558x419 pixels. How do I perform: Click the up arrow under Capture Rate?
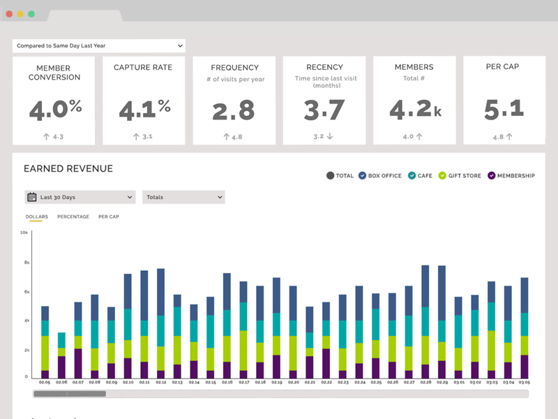click(x=135, y=137)
